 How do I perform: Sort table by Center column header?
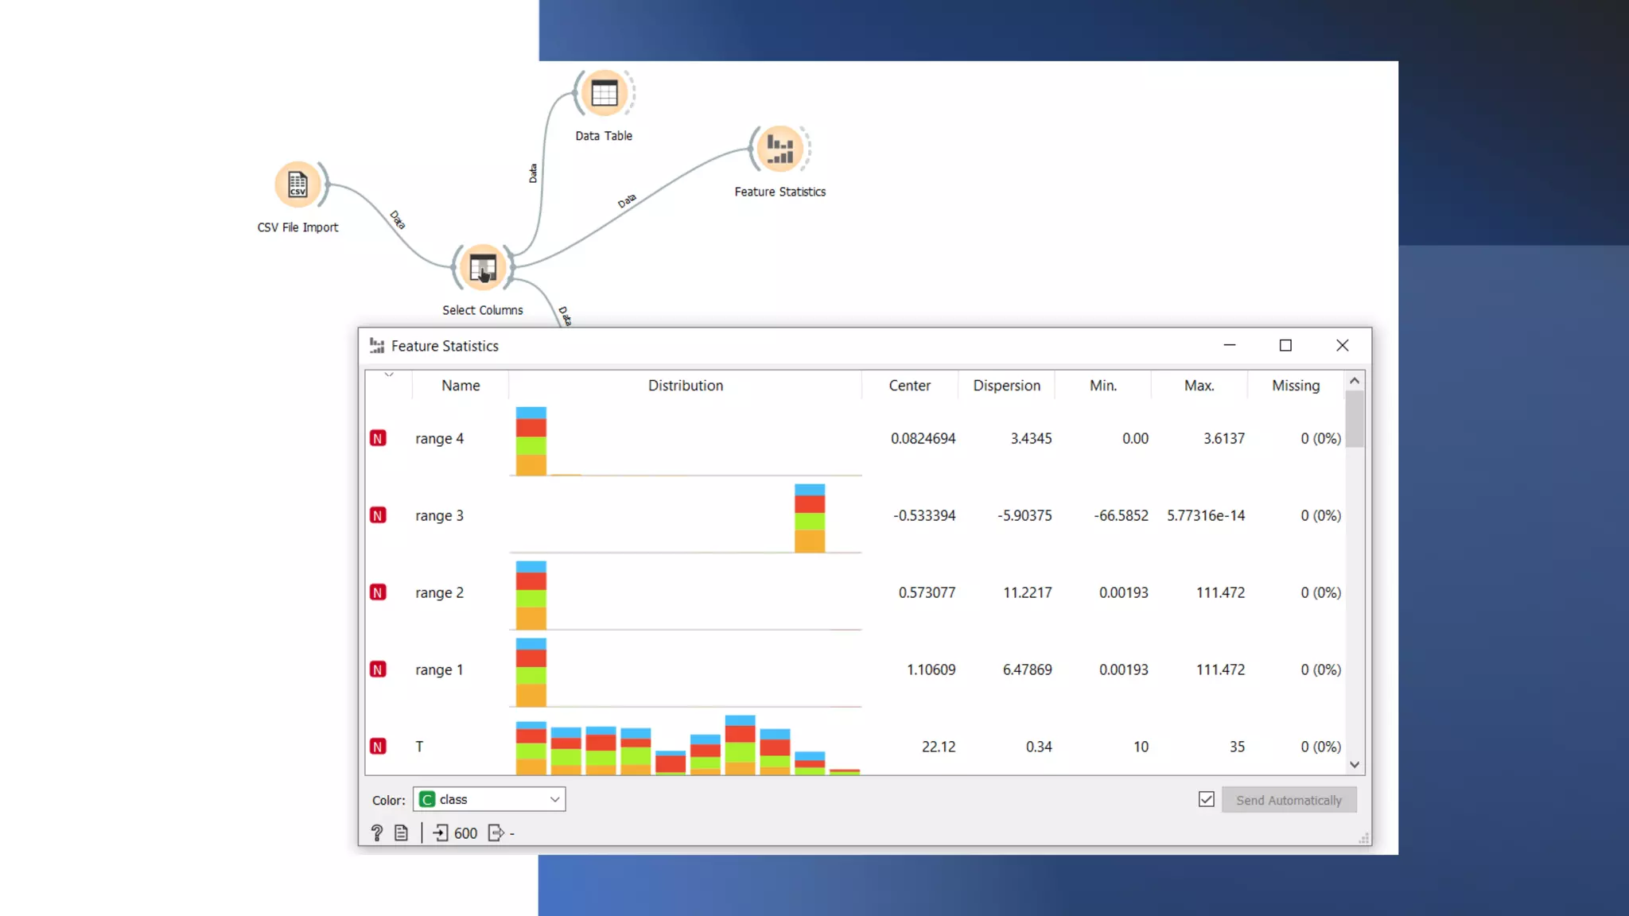point(909,386)
